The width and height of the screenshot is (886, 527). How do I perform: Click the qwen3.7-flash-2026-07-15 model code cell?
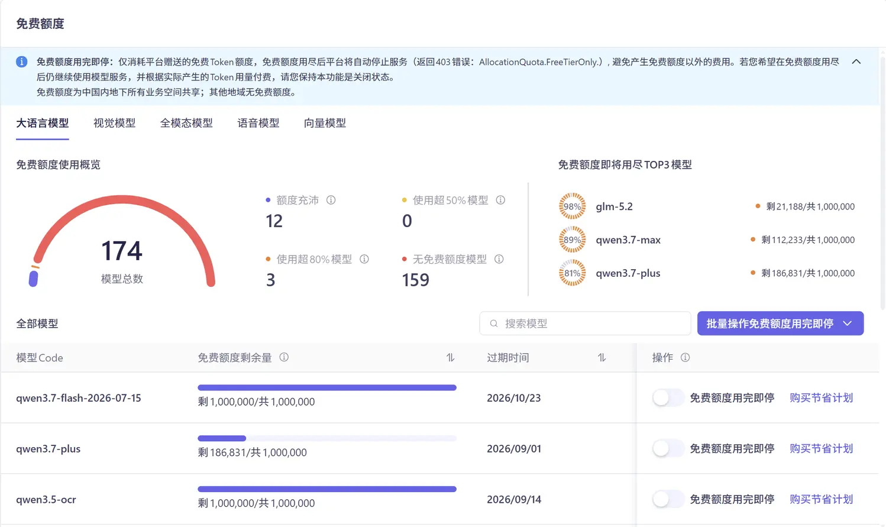[x=79, y=398]
